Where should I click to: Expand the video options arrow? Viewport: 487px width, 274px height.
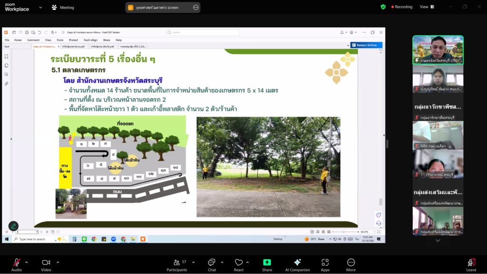58,262
